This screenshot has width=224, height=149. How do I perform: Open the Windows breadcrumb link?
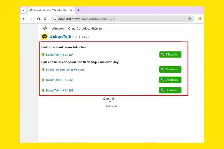58,29
